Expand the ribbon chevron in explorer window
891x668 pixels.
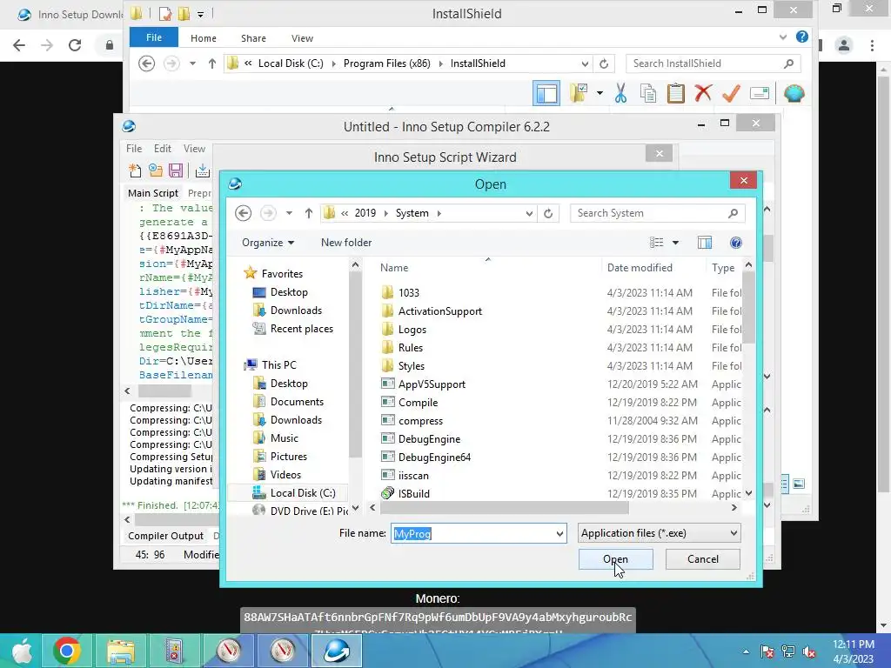pyautogui.click(x=783, y=37)
